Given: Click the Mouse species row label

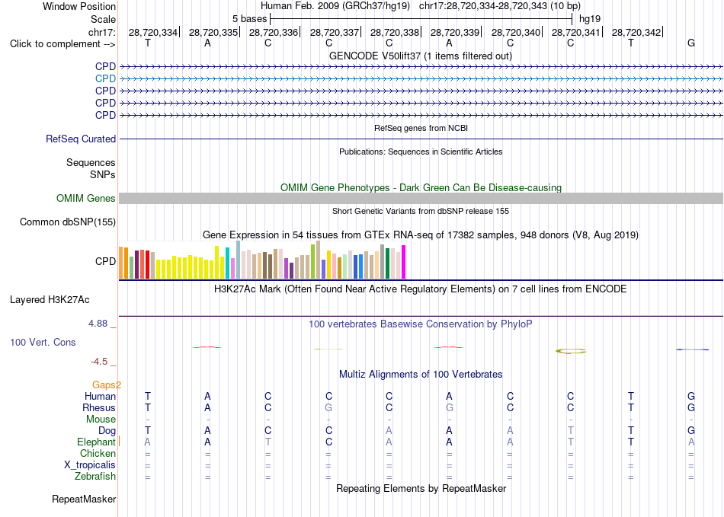Looking at the screenshot, I should point(101,420).
